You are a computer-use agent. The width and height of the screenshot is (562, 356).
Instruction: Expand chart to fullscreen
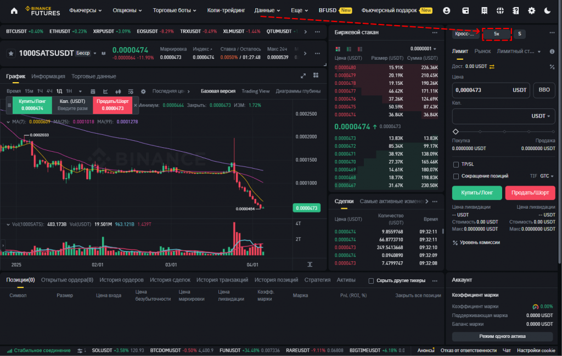point(303,76)
